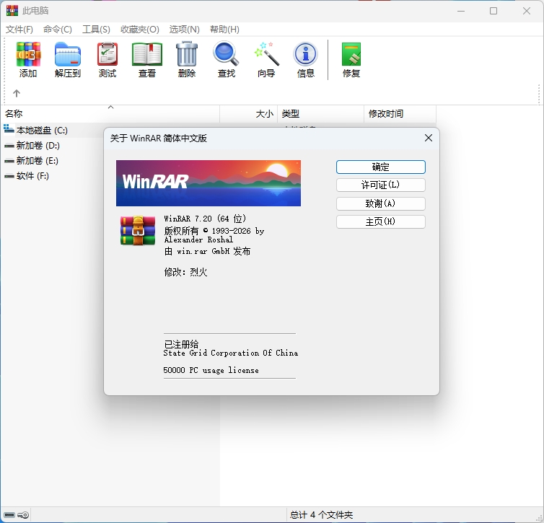
Task: Click text 'State Grid Corporation Of China'
Action: pyautogui.click(x=230, y=353)
